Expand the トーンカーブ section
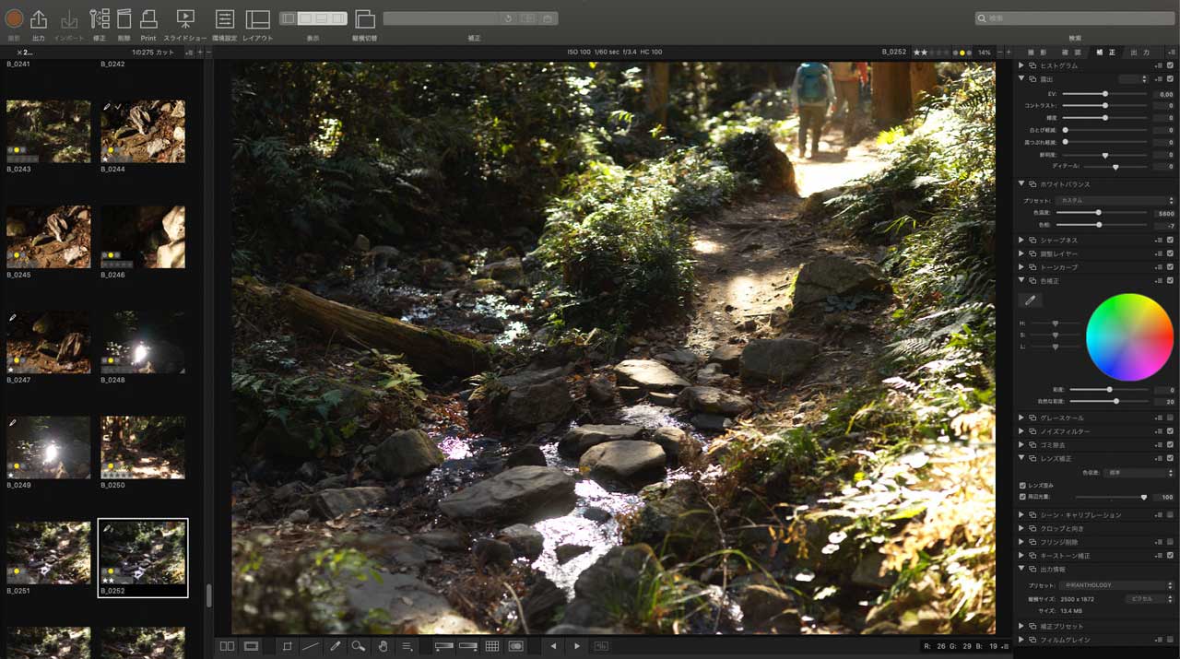 1021,267
